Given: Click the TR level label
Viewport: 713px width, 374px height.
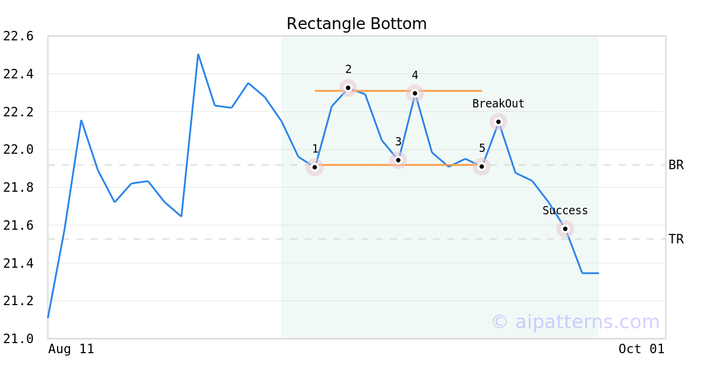Looking at the screenshot, I should [x=676, y=239].
